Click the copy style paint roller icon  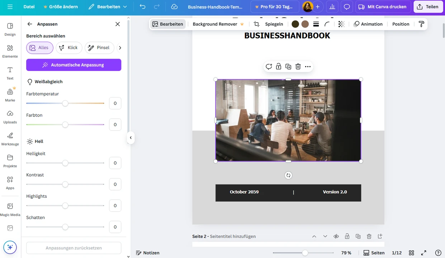(421, 24)
